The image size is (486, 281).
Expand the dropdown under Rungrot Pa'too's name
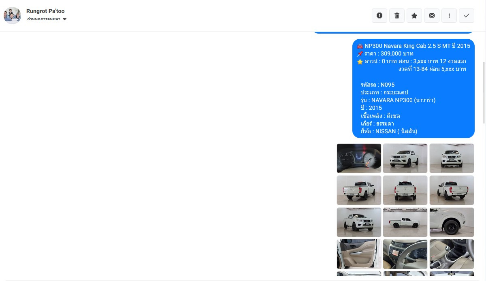coord(47,19)
